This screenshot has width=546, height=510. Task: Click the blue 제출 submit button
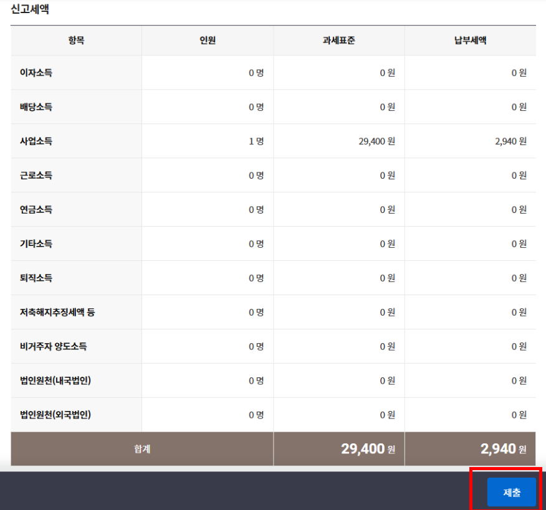click(x=511, y=492)
